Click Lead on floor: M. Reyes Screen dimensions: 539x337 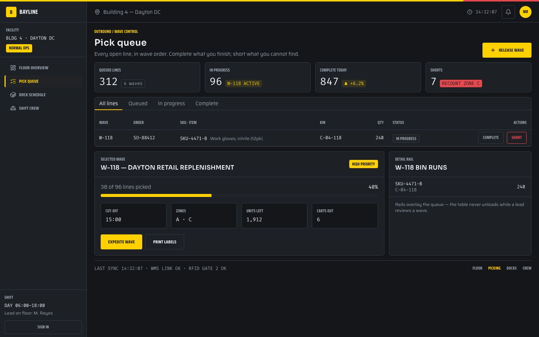pos(28,313)
